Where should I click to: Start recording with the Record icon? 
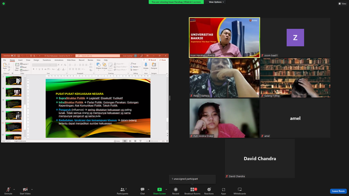click(x=176, y=189)
